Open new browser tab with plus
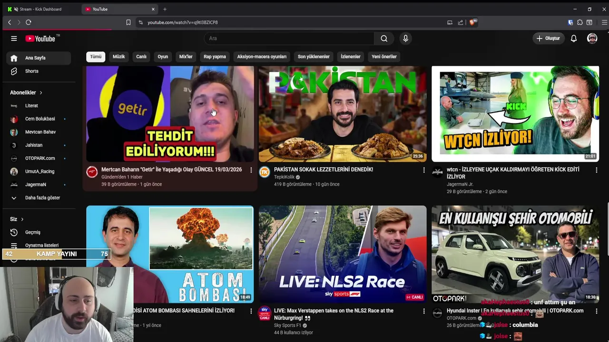Viewport: 609px width, 342px height. [x=165, y=9]
